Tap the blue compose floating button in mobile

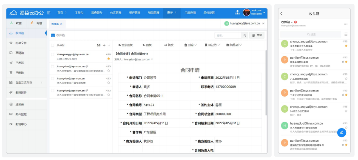coord(341,133)
